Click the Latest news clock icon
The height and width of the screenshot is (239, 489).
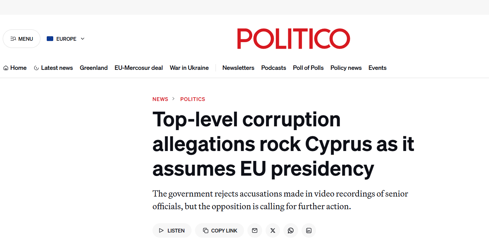(36, 68)
